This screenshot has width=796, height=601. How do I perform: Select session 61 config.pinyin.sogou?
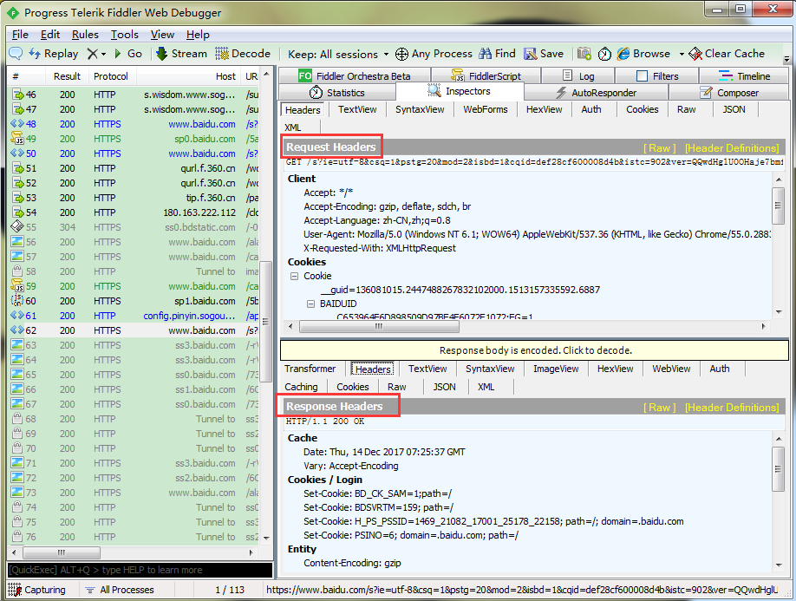click(134, 316)
